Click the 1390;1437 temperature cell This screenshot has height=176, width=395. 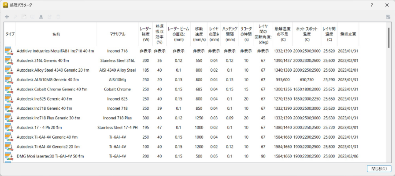(283, 60)
